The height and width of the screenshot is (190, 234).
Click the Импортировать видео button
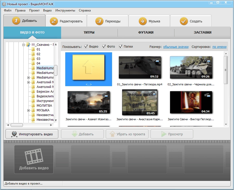point(32,134)
